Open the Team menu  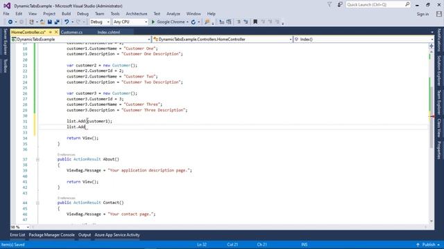tap(99, 14)
